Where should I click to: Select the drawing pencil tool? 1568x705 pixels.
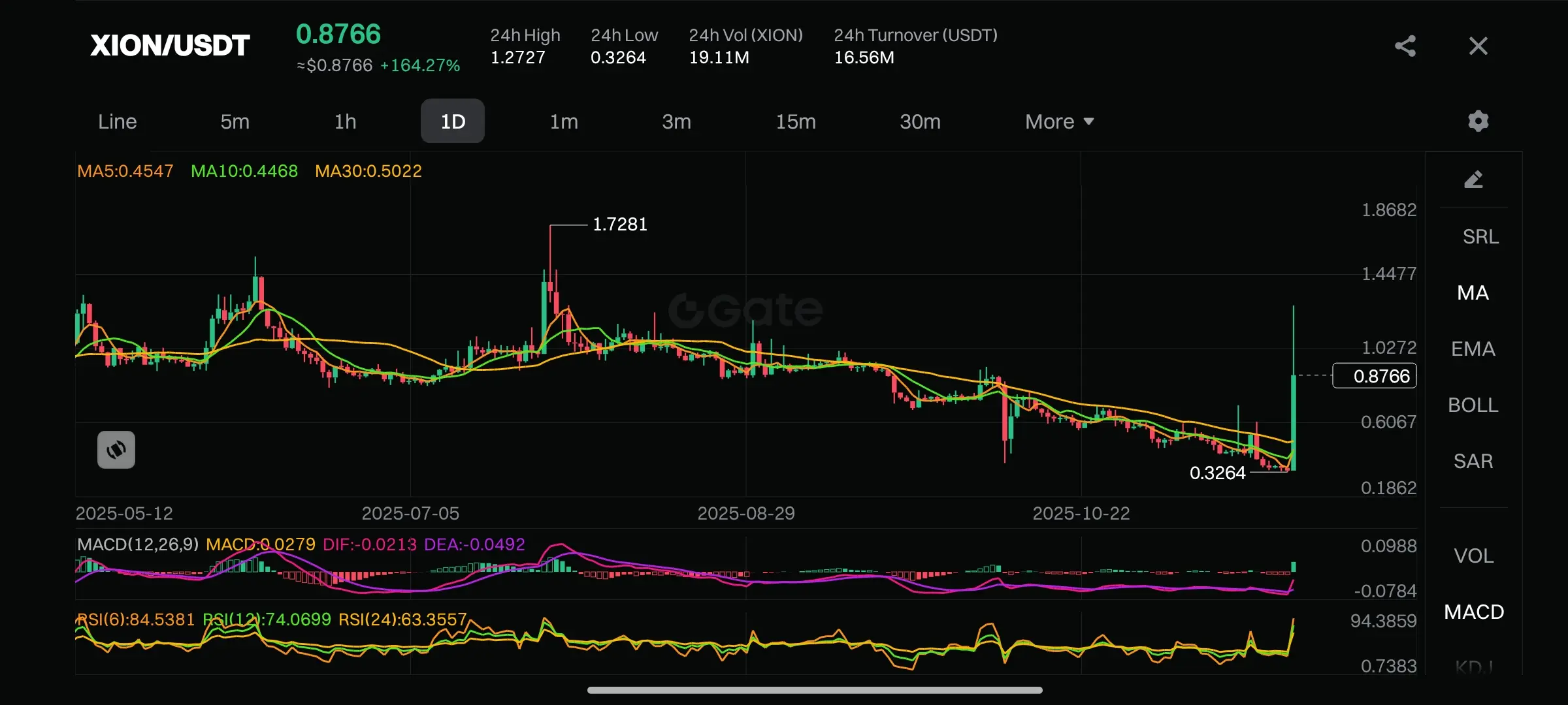pyautogui.click(x=1473, y=180)
